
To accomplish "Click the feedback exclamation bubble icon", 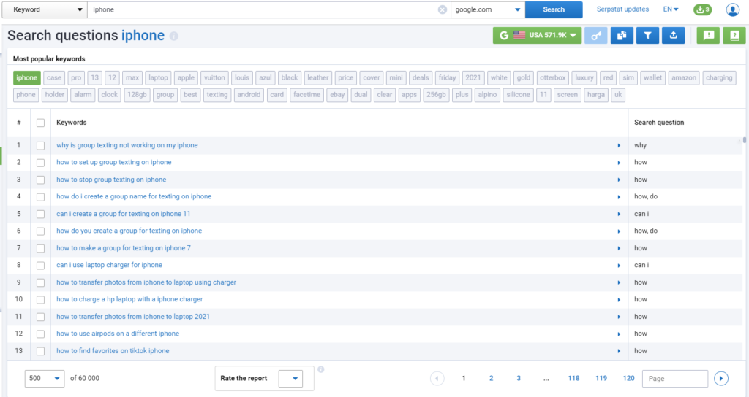I will coord(708,35).
